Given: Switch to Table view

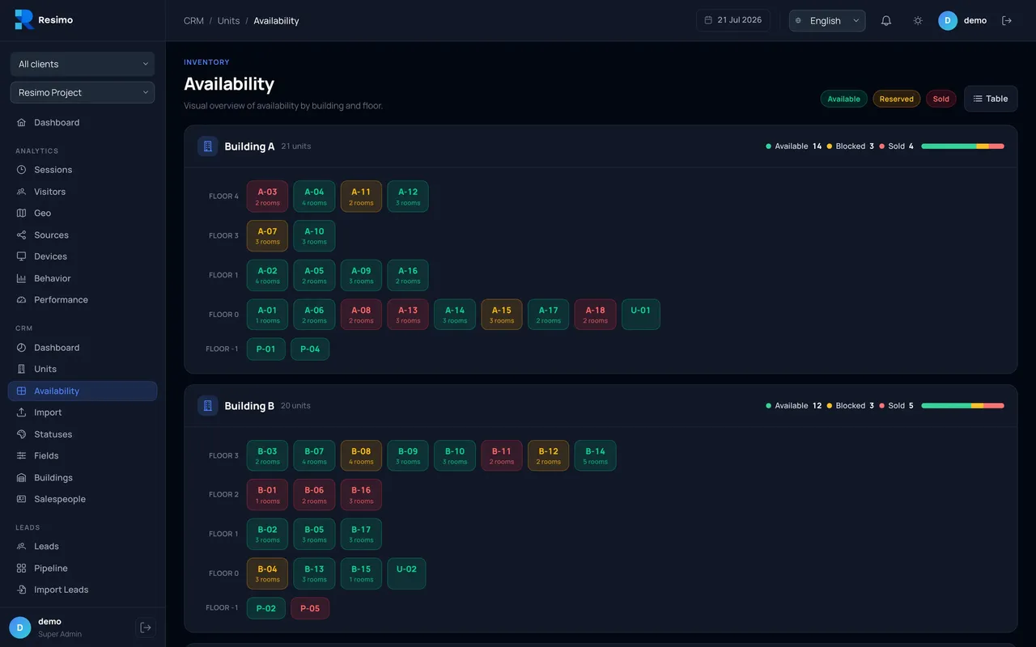Looking at the screenshot, I should 991,99.
